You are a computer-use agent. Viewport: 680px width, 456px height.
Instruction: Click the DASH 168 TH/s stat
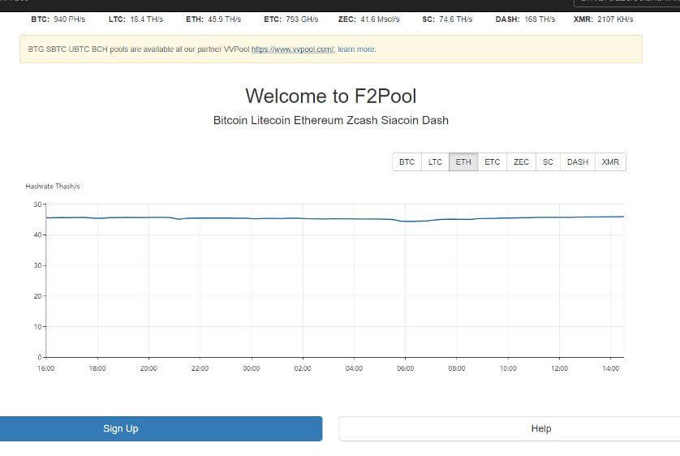525,19
